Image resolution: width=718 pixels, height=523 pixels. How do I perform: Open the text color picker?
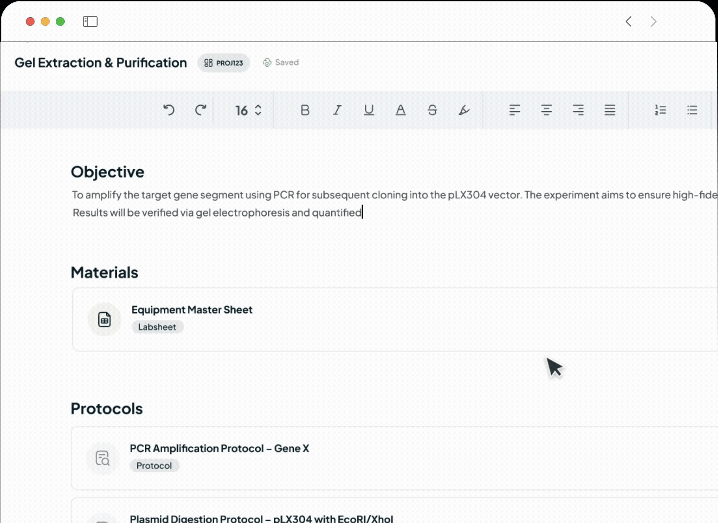[x=401, y=110]
